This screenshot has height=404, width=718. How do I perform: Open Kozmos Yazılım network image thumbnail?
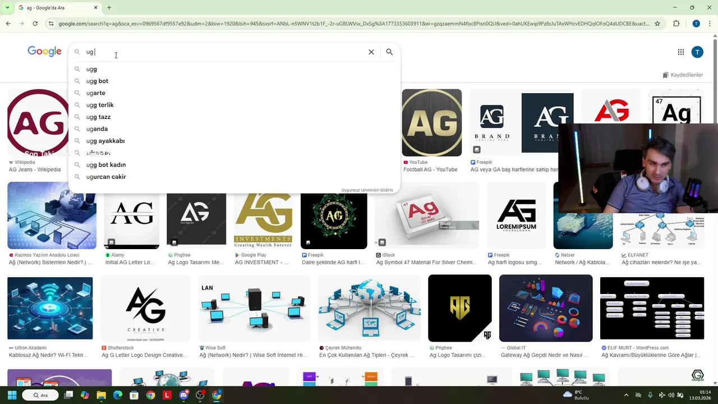point(52,215)
